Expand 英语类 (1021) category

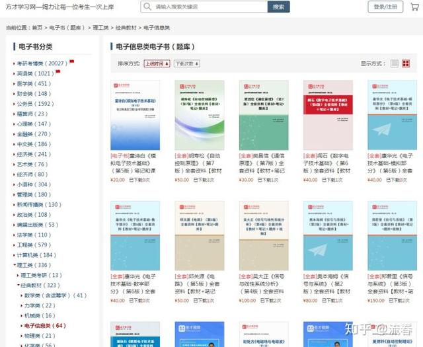(x=35, y=73)
